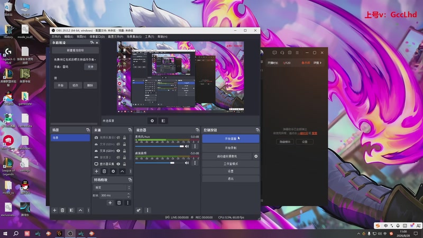Open properties gear below the OBS preview
Image resolution: width=423 pixels, height=238 pixels.
pyautogui.click(x=152, y=121)
